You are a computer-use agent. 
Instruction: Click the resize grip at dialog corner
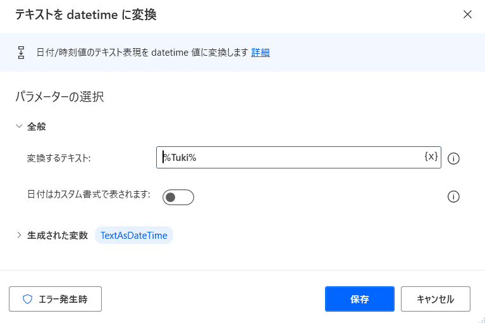(x=482, y=320)
